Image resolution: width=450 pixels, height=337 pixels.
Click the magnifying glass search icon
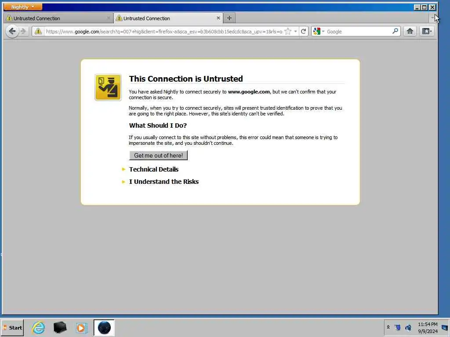[395, 31]
